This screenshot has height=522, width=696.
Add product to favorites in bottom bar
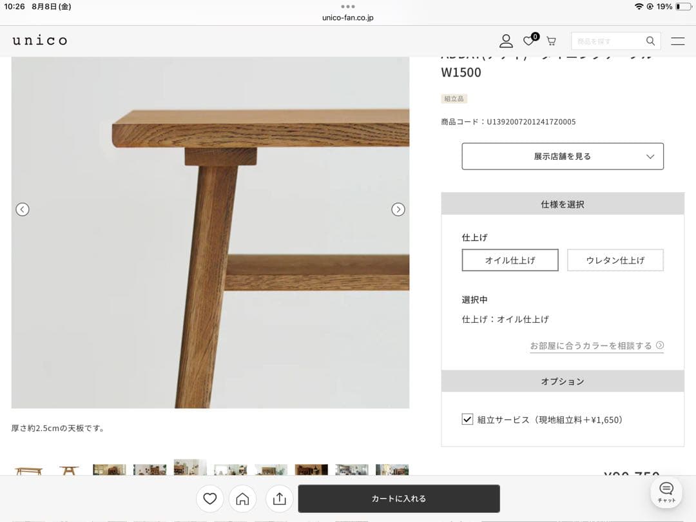coord(209,499)
